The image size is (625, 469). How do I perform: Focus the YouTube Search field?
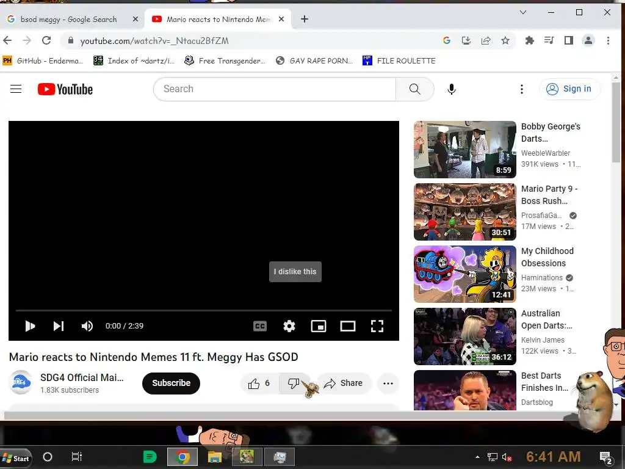click(x=274, y=89)
